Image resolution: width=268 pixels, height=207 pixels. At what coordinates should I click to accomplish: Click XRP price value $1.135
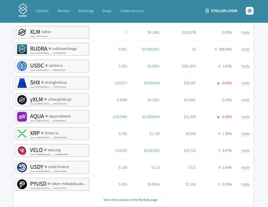click(154, 134)
